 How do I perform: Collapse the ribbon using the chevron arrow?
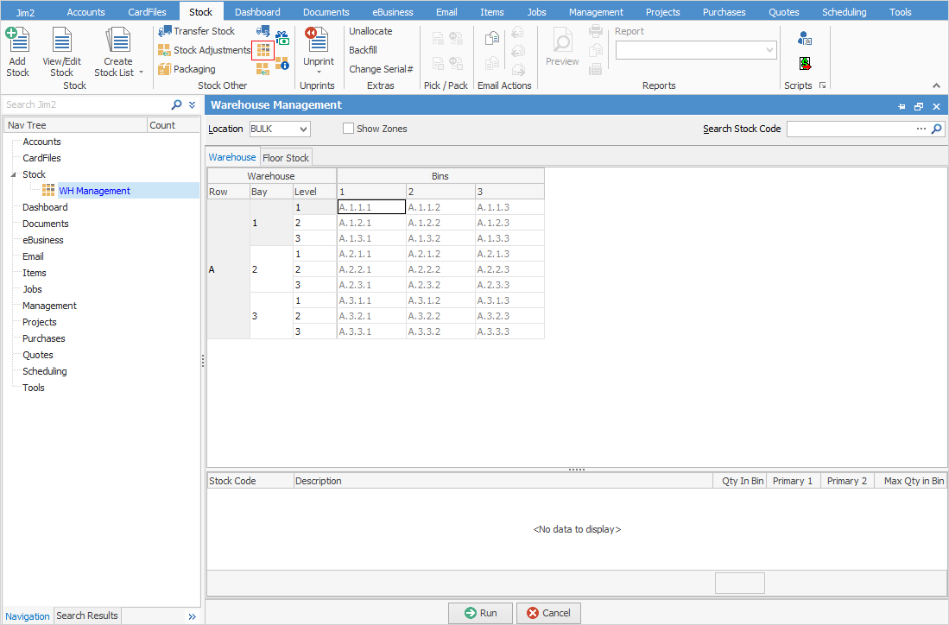click(x=936, y=85)
